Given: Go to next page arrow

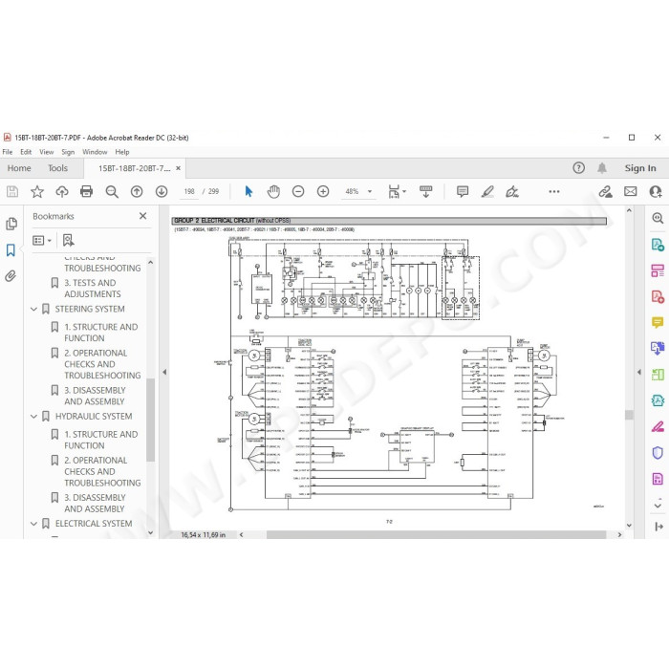Looking at the screenshot, I should tap(162, 191).
